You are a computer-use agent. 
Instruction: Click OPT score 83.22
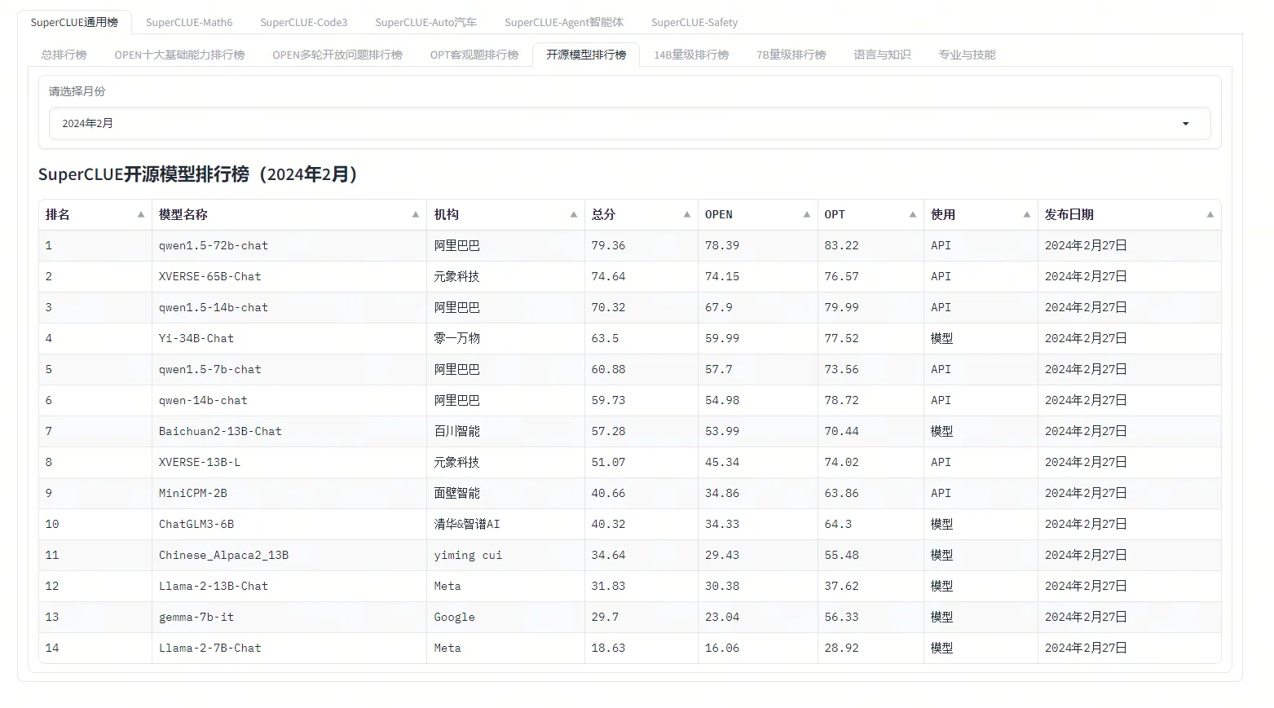click(x=841, y=245)
